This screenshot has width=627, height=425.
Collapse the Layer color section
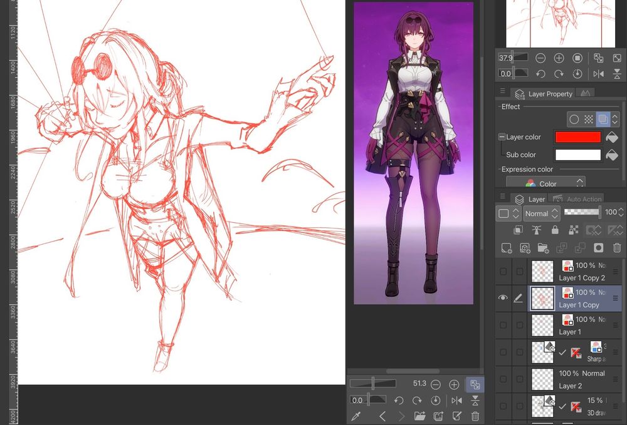click(502, 137)
